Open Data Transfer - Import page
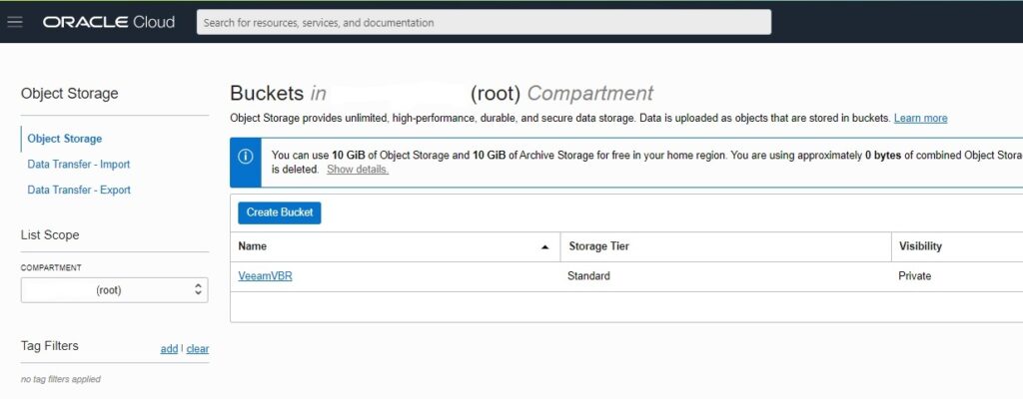 tap(78, 164)
